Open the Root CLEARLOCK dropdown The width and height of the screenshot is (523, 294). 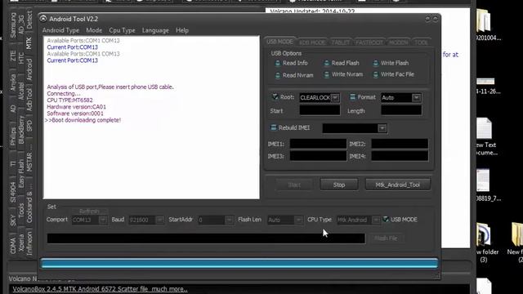click(x=336, y=98)
